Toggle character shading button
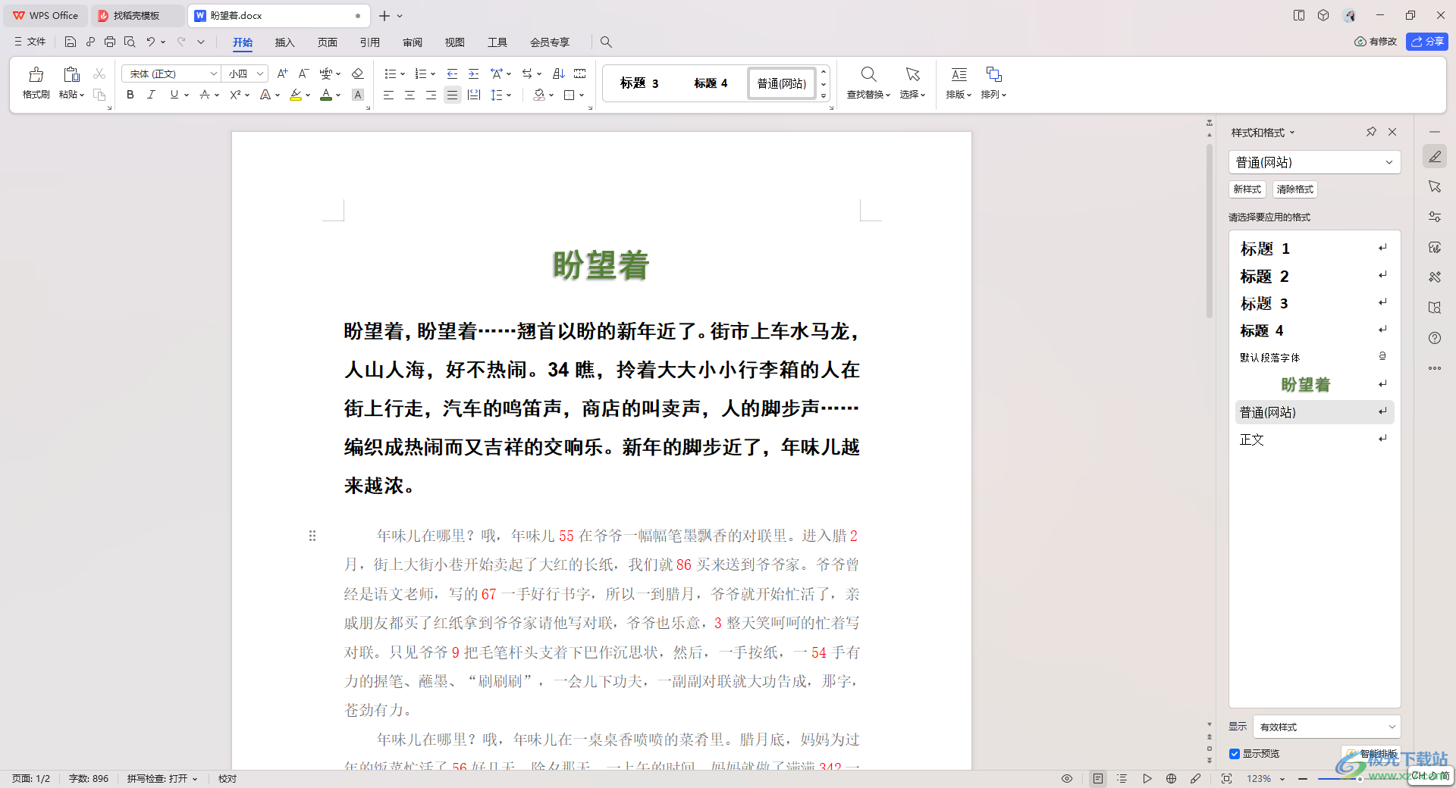 pyautogui.click(x=358, y=95)
